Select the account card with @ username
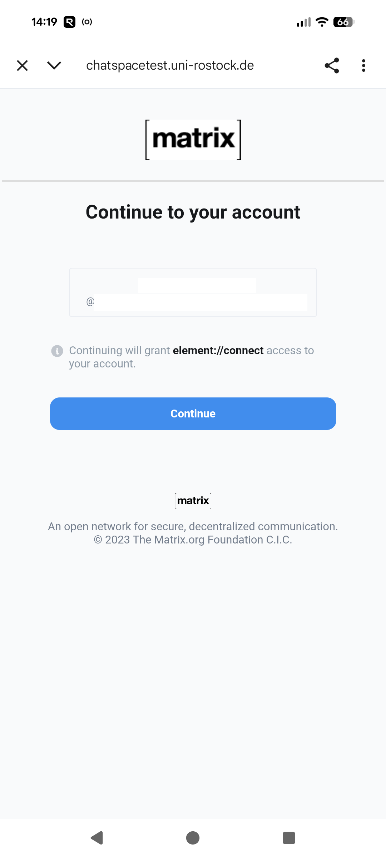The image size is (386, 857). pos(193,292)
